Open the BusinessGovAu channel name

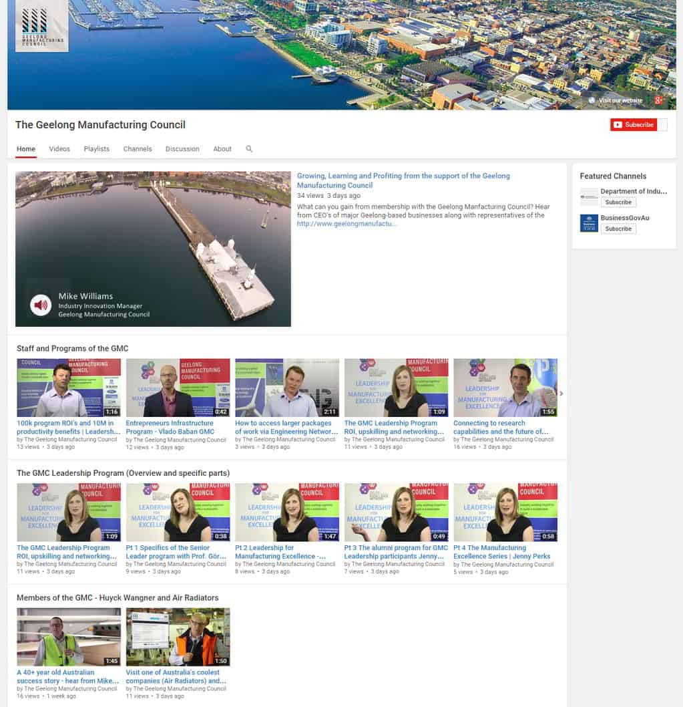pyautogui.click(x=624, y=218)
